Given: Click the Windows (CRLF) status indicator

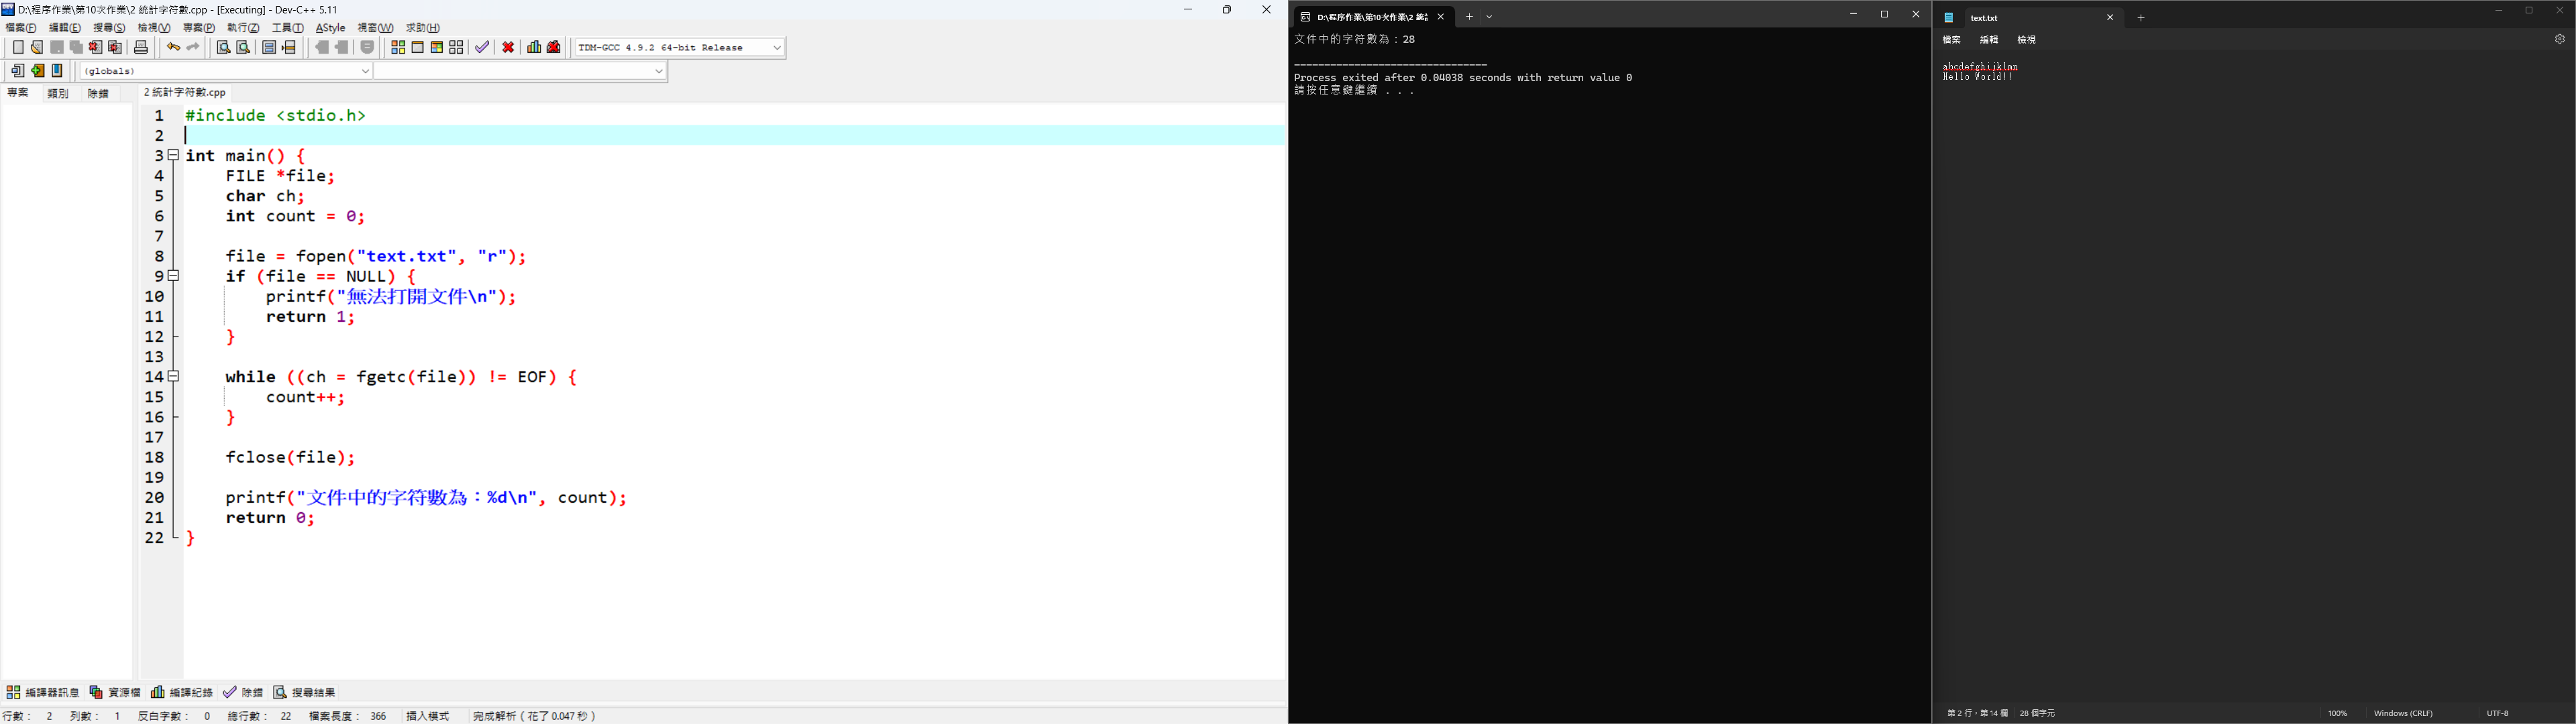Looking at the screenshot, I should tap(2402, 713).
